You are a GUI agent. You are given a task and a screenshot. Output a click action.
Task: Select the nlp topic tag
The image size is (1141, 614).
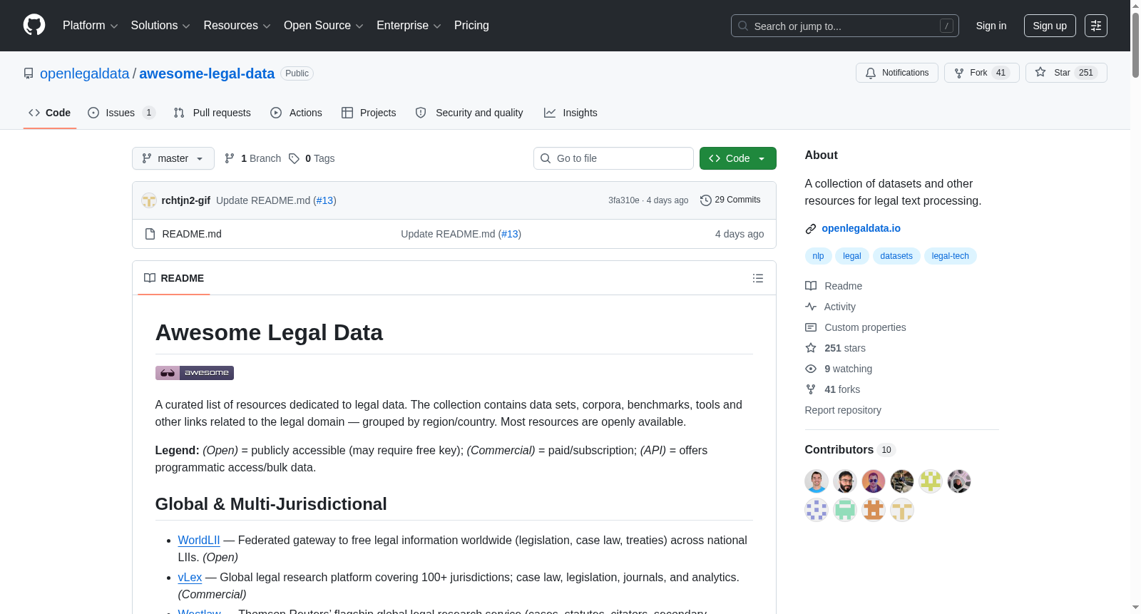818,256
